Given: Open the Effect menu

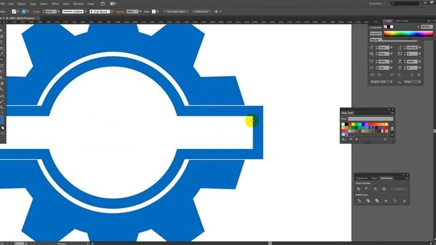Looking at the screenshot, I should [55, 4].
